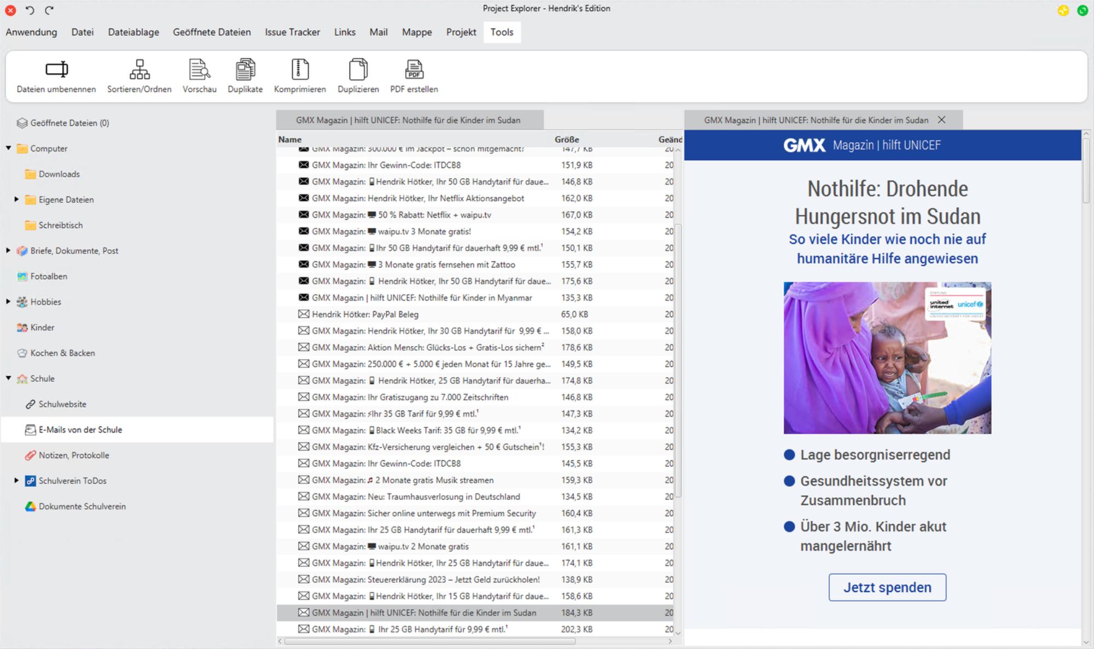The width and height of the screenshot is (1094, 649).
Task: Click envelope icon of PayPal Beleg mail
Action: [x=304, y=314]
